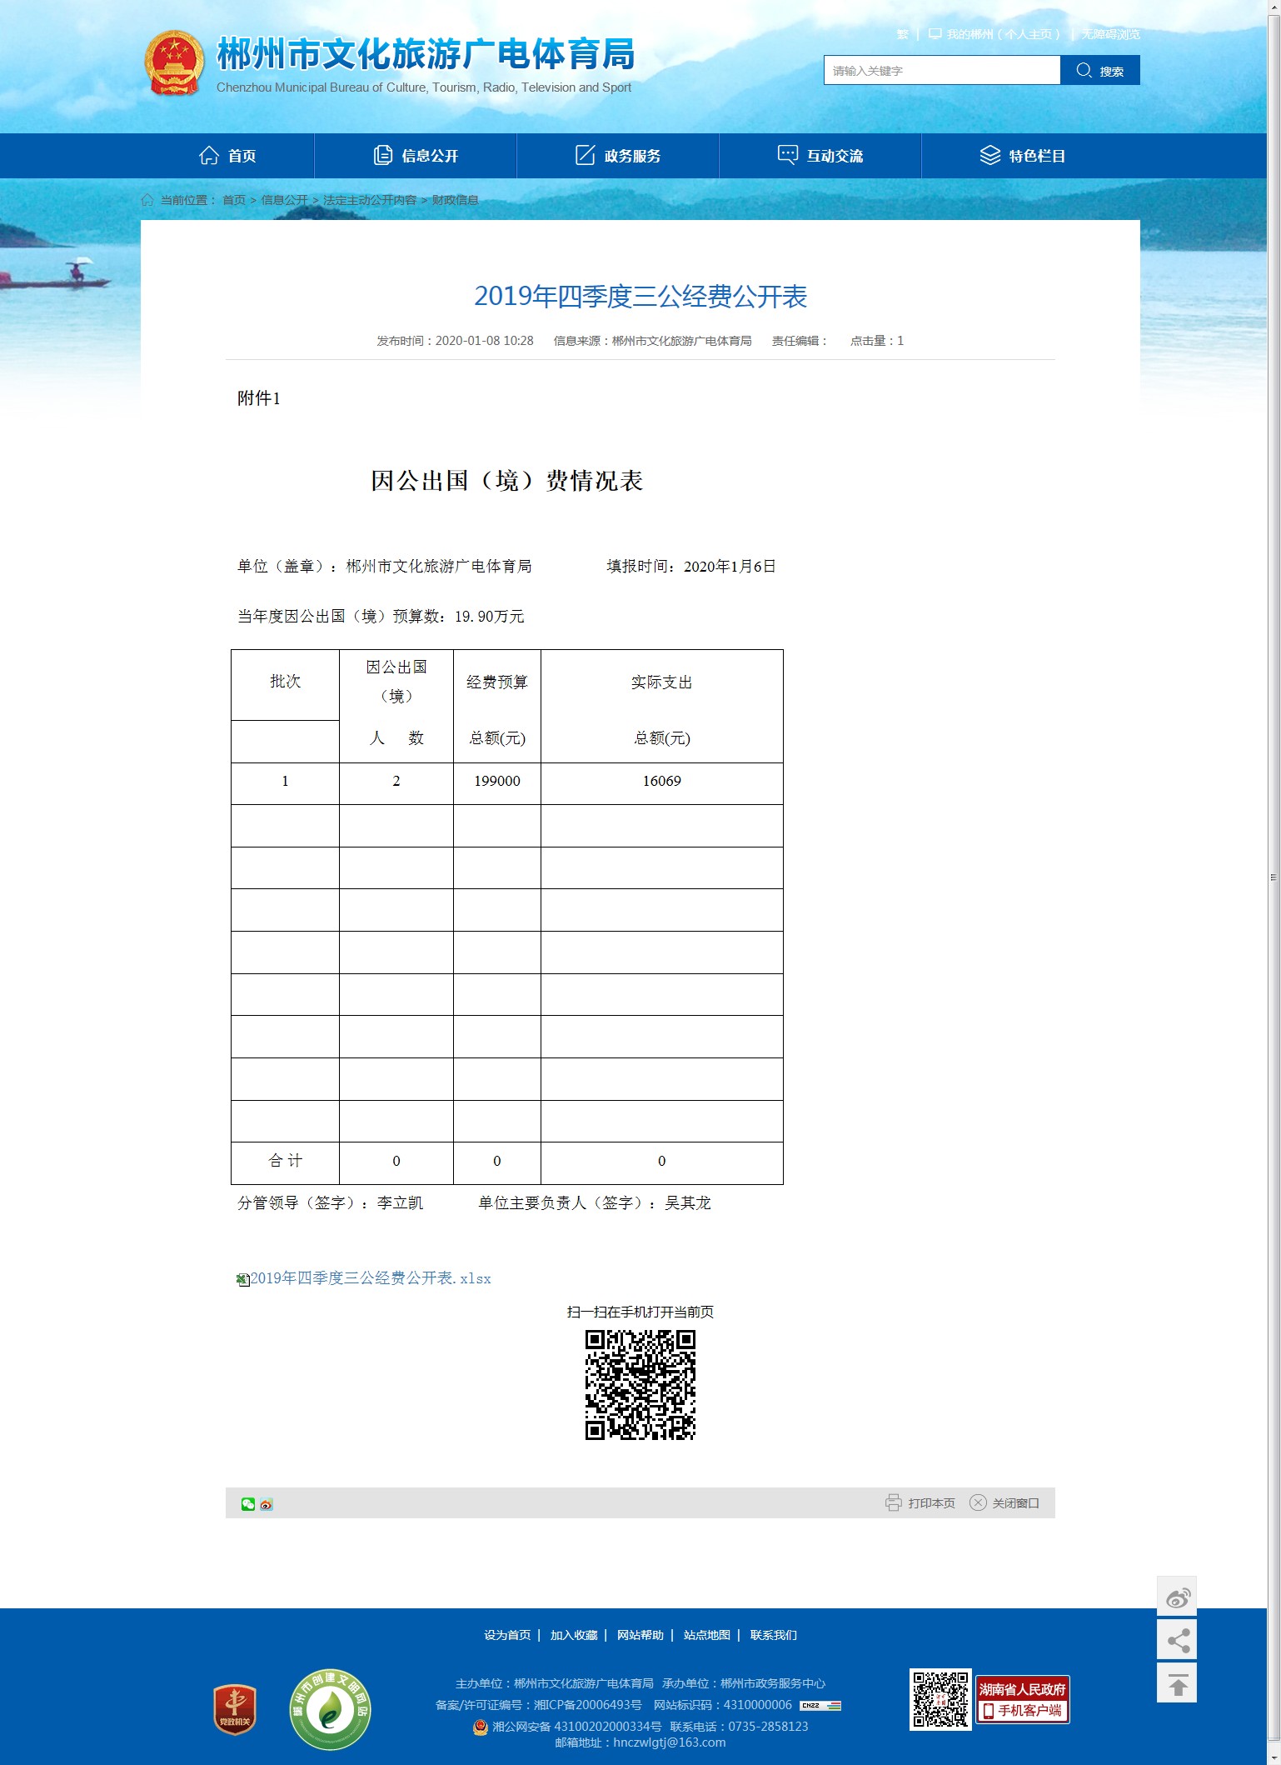
Task: Type in the keyword search field
Action: (941, 71)
